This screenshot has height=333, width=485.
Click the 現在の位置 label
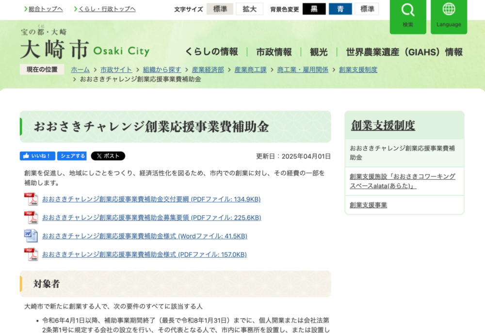(42, 69)
